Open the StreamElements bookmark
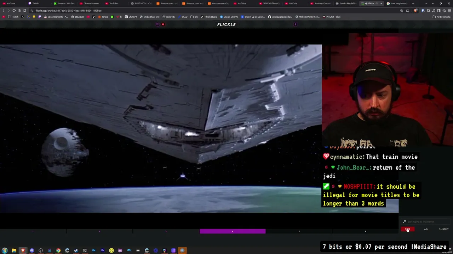 click(x=56, y=17)
